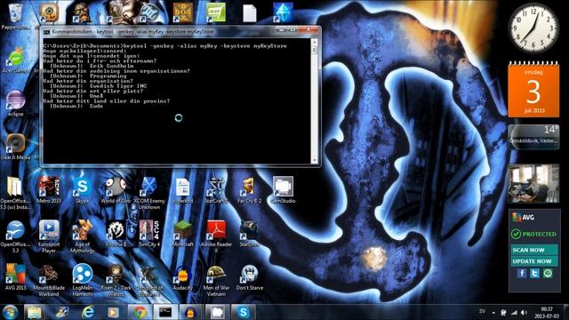Open the AVG 2013 desktop icon
This screenshot has height=320, width=569.
(15, 276)
